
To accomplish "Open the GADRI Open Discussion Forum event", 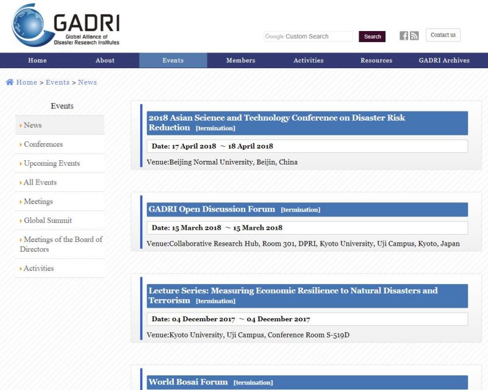I will point(212,209).
